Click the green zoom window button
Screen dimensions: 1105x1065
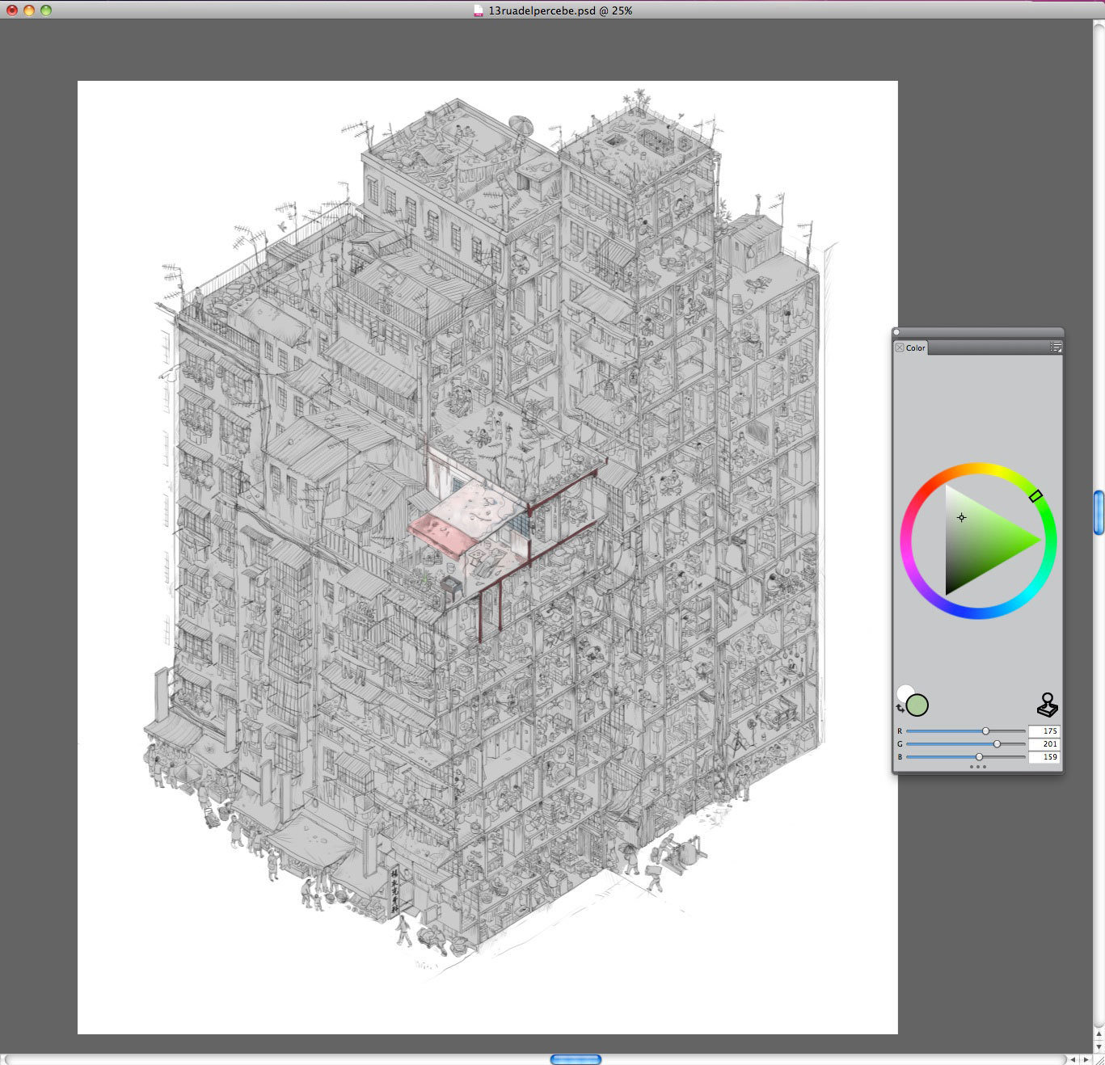[46, 11]
